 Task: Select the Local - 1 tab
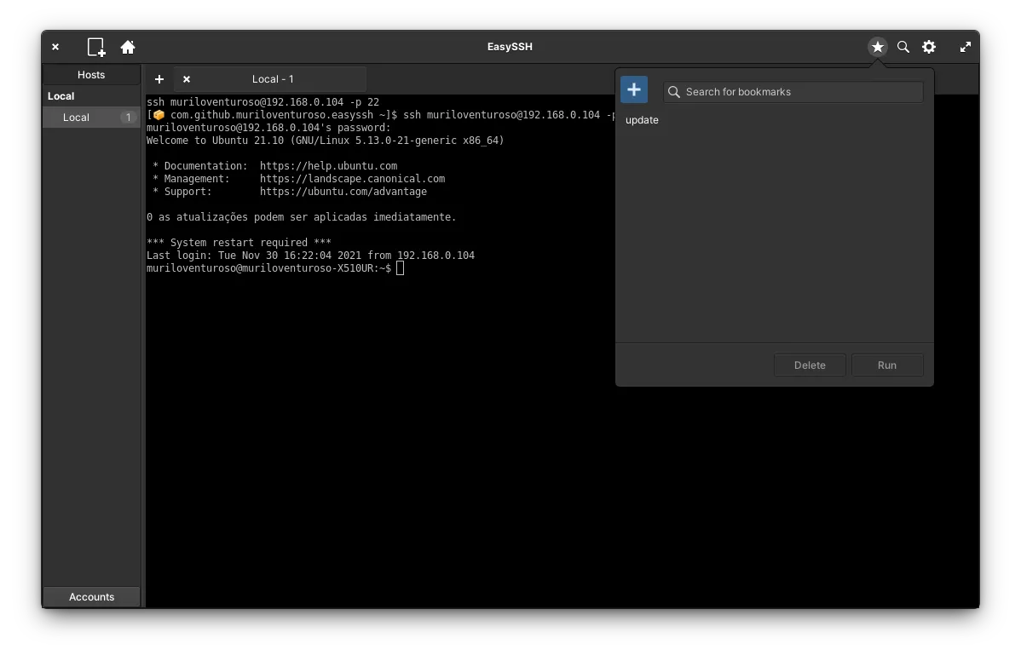click(273, 79)
